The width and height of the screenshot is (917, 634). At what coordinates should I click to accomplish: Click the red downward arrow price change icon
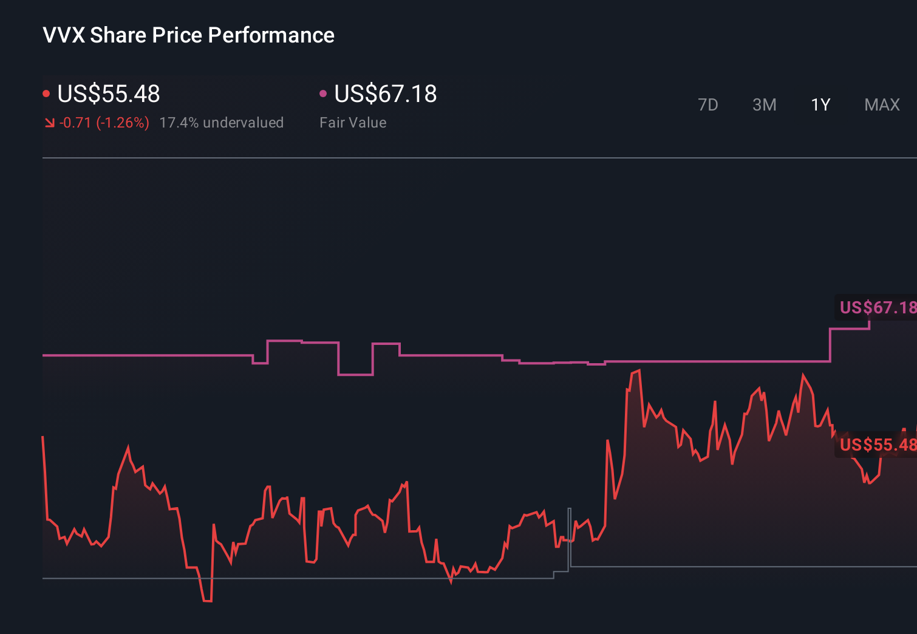(50, 122)
